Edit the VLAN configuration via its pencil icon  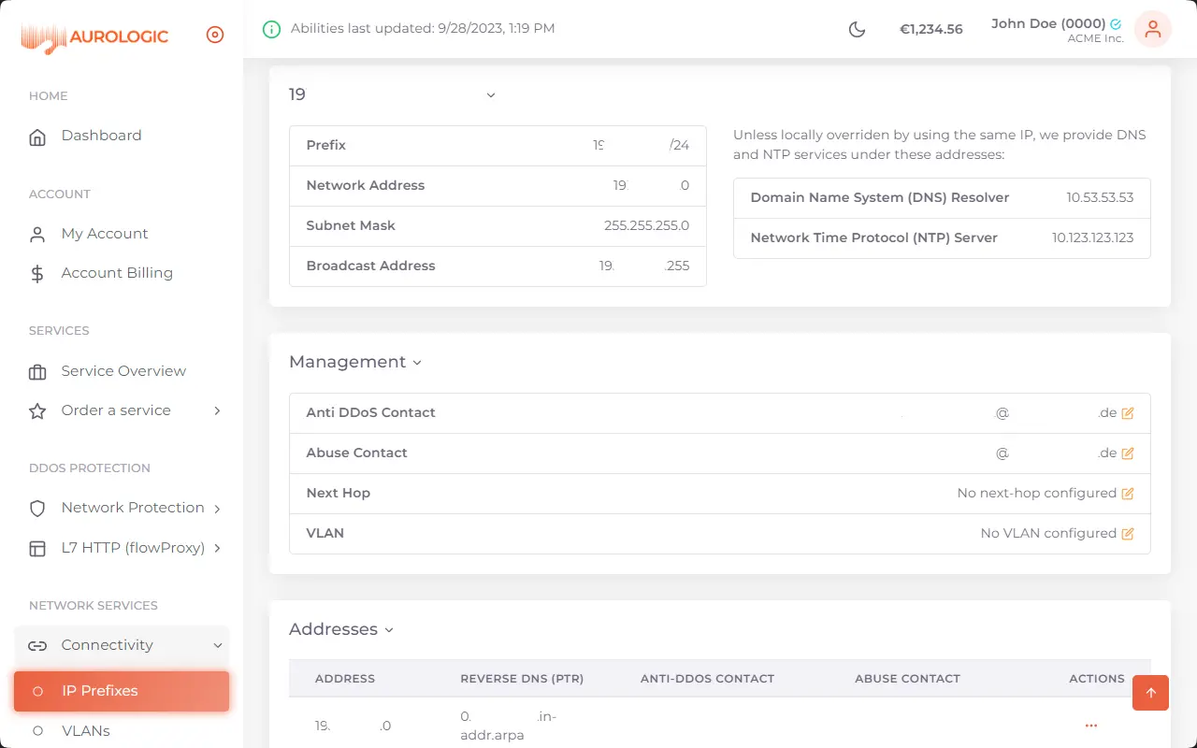click(x=1129, y=533)
